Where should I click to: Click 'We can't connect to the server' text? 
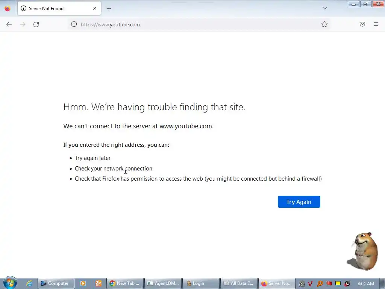pyautogui.click(x=138, y=126)
